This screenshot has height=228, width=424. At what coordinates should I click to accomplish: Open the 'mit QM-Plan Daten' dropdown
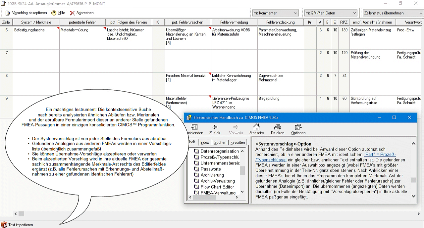pos(331,13)
